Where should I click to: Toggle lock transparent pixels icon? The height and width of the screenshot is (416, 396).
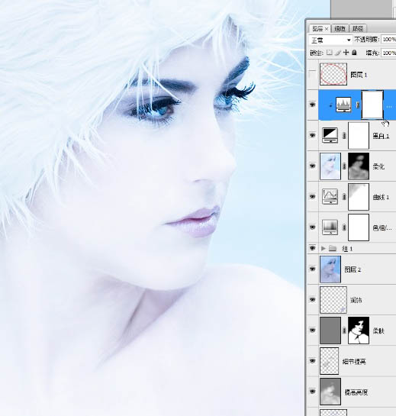329,53
